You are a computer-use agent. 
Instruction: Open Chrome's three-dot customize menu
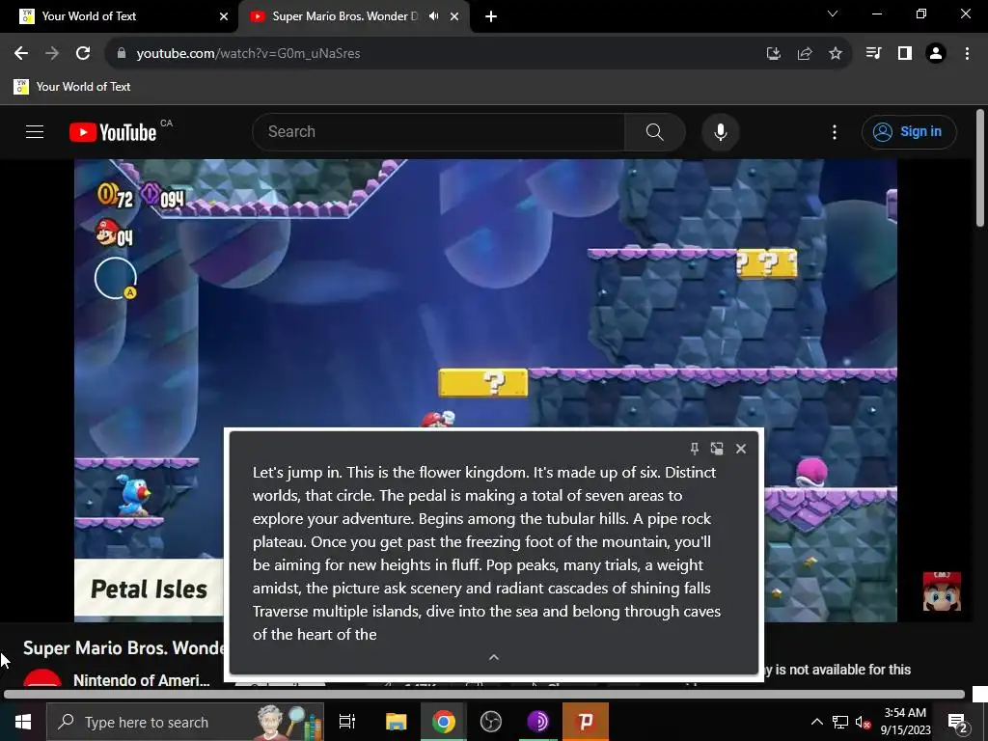(x=967, y=54)
